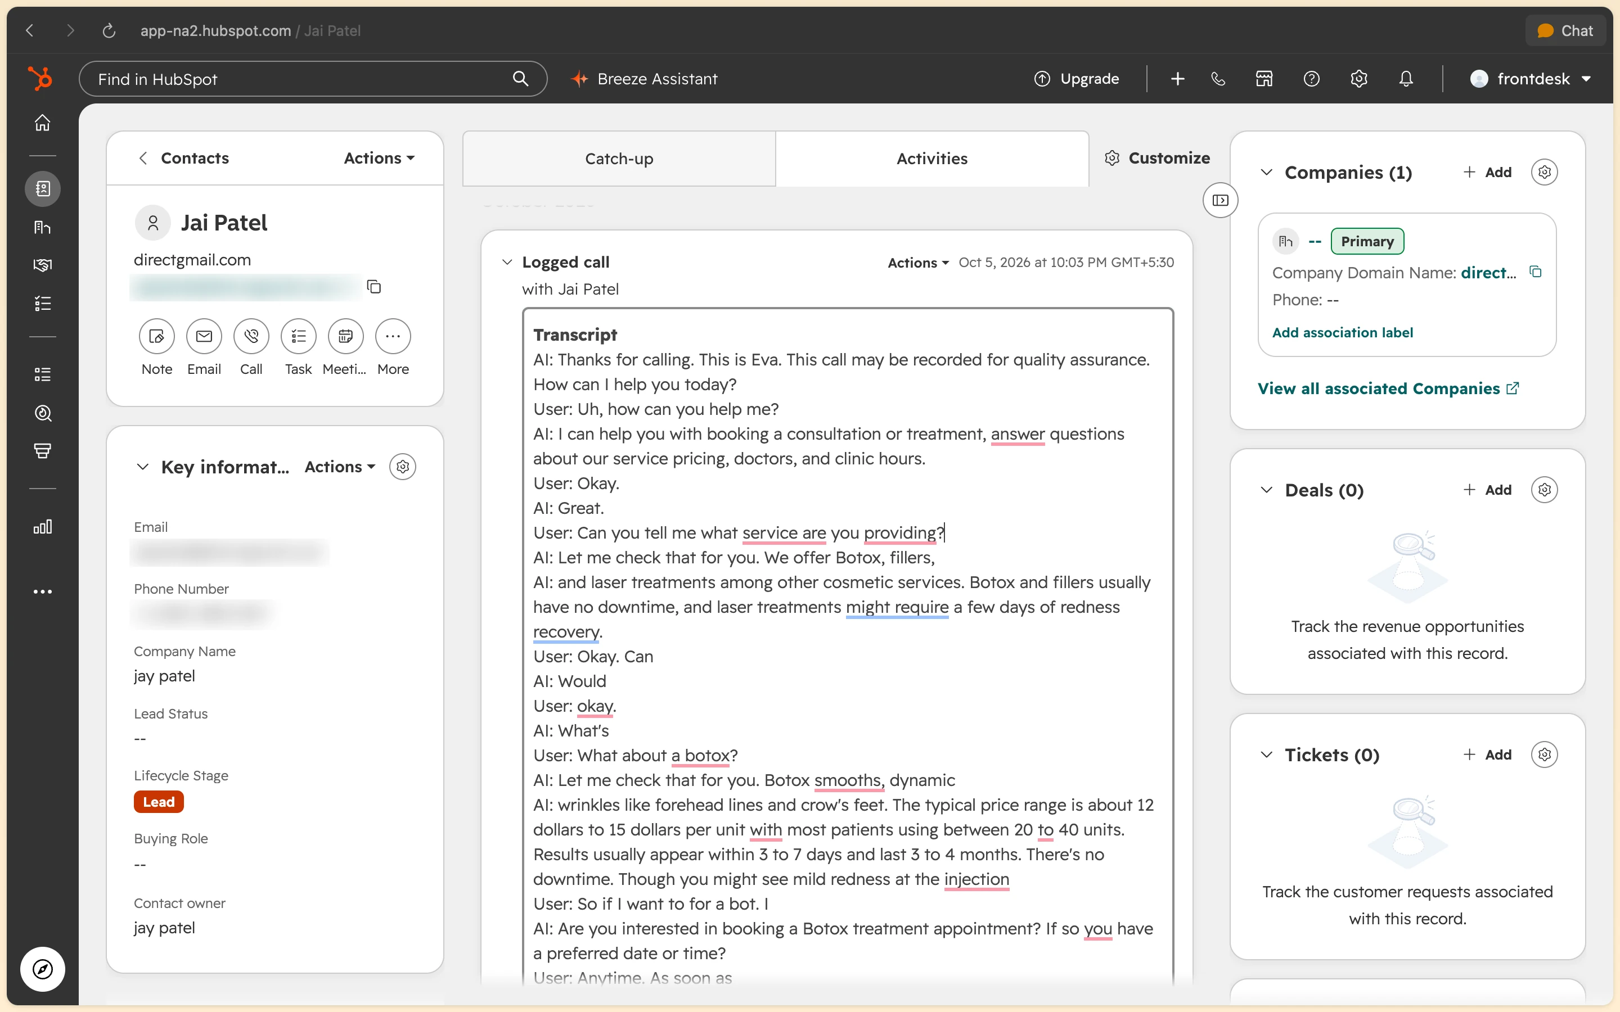This screenshot has height=1012, width=1620.
Task: Open the Logged call Actions dropdown
Action: (x=918, y=263)
